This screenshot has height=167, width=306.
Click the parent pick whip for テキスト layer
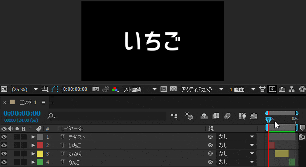210,137
